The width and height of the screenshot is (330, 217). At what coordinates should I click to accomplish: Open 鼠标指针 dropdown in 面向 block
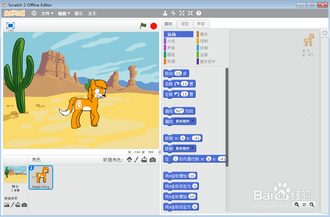185,121
